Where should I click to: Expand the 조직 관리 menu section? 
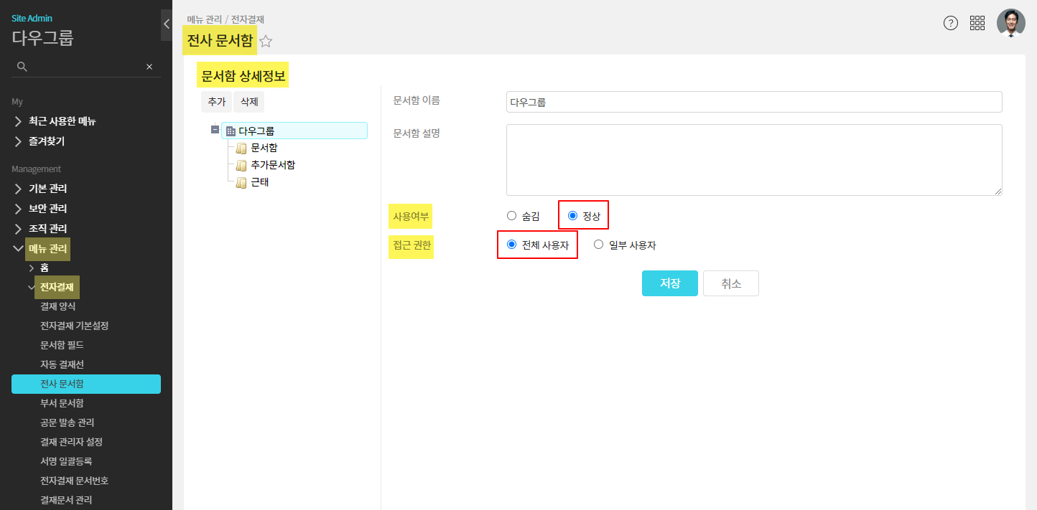(48, 229)
